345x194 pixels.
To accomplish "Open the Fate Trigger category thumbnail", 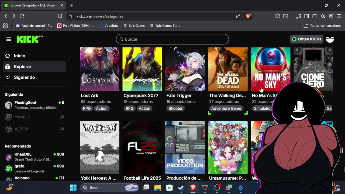I will pos(185,69).
